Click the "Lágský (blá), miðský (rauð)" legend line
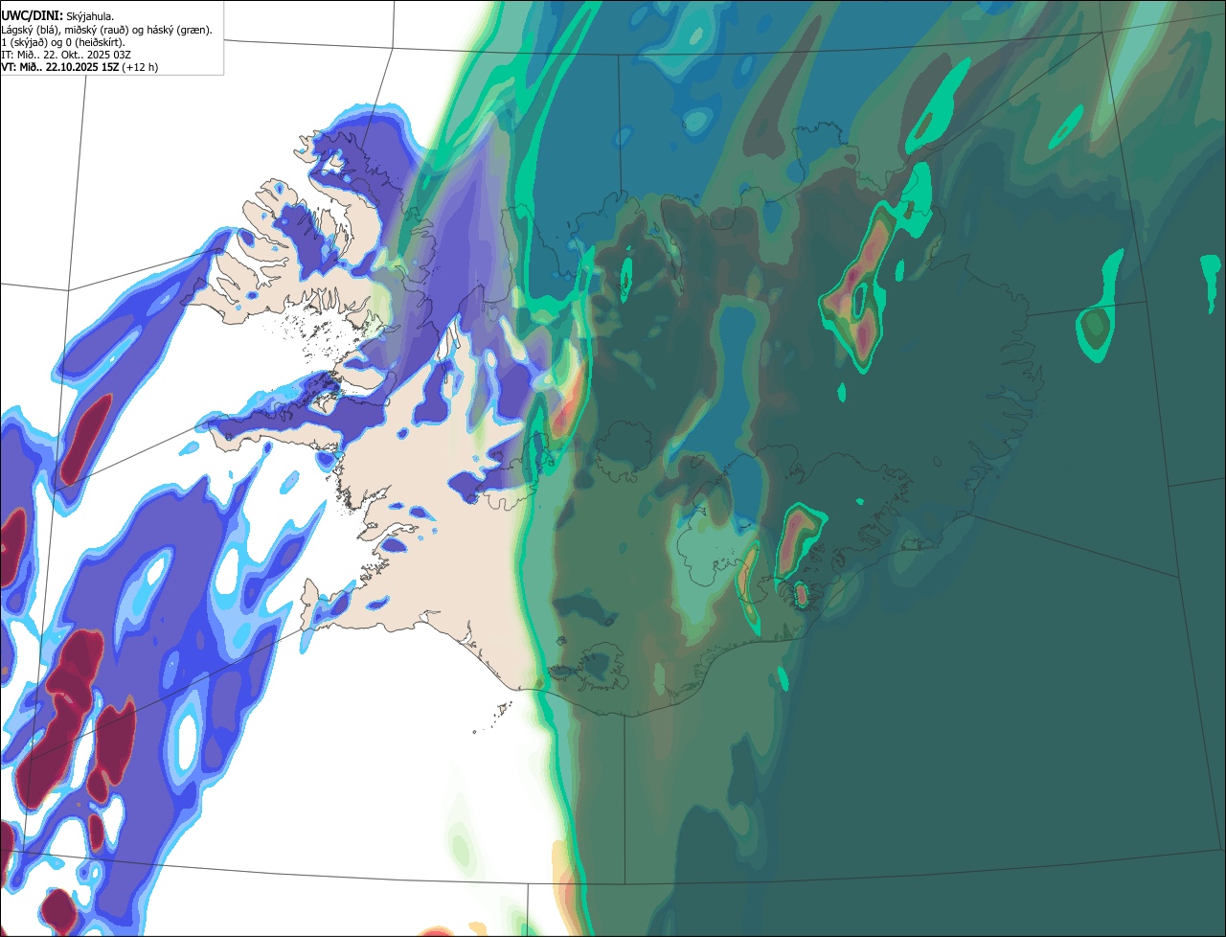The width and height of the screenshot is (1226, 937). pos(107,30)
